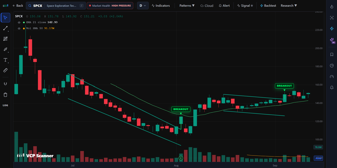Screen dimensions: 337x168
Task: Click the 142.93 EMA value
Action: 52,22
